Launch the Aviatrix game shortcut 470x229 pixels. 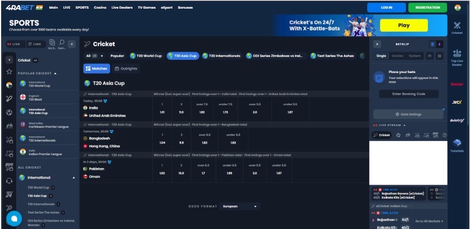(457, 120)
